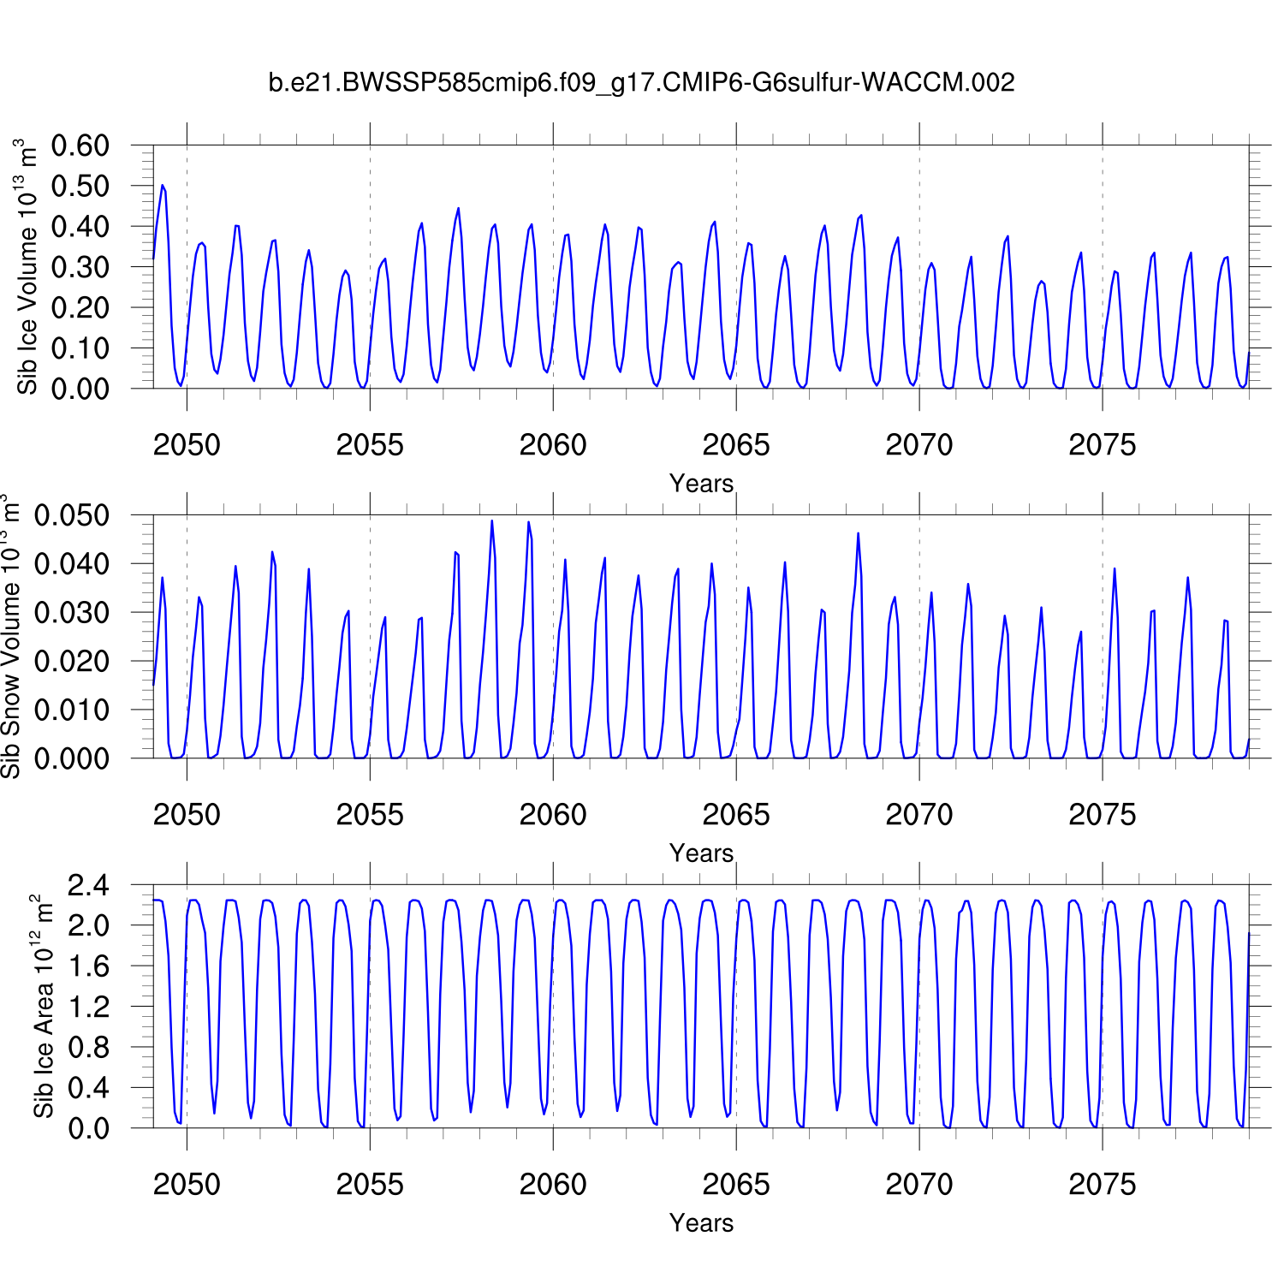Screen dimensions: 1284x1284
Task: Select the Years label below ice volume plot
Action: coord(701,484)
